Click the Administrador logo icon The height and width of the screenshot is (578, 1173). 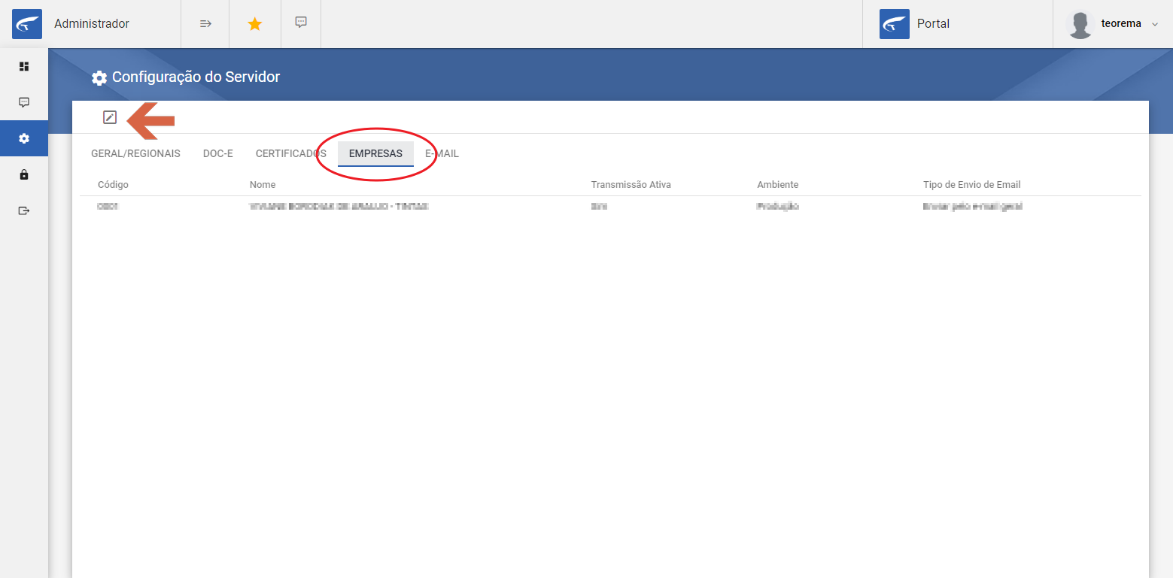coord(27,24)
